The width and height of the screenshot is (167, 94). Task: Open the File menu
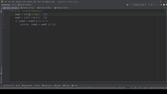[x=6, y=2]
